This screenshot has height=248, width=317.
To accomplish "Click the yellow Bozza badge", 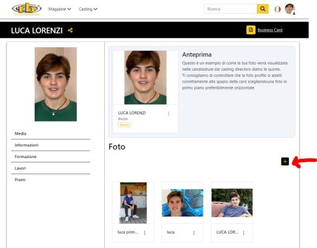I will [x=124, y=125].
